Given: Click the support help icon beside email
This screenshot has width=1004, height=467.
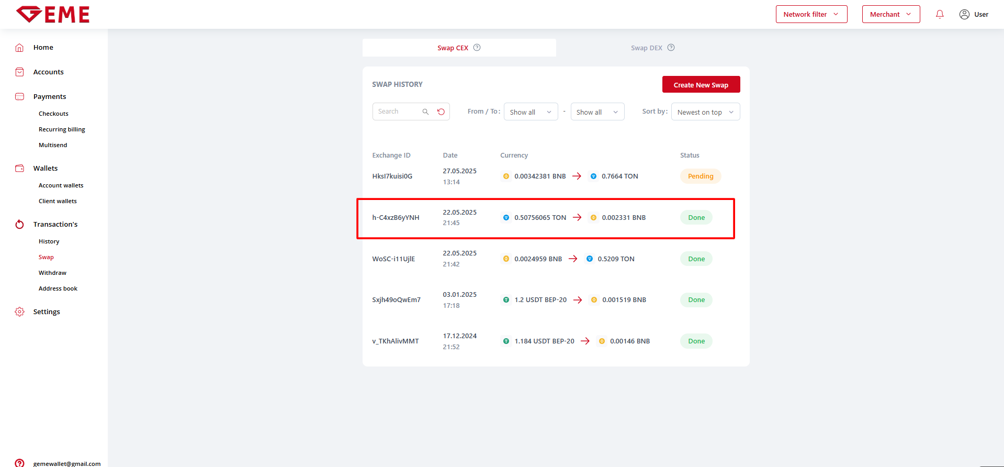Looking at the screenshot, I should (x=19, y=463).
